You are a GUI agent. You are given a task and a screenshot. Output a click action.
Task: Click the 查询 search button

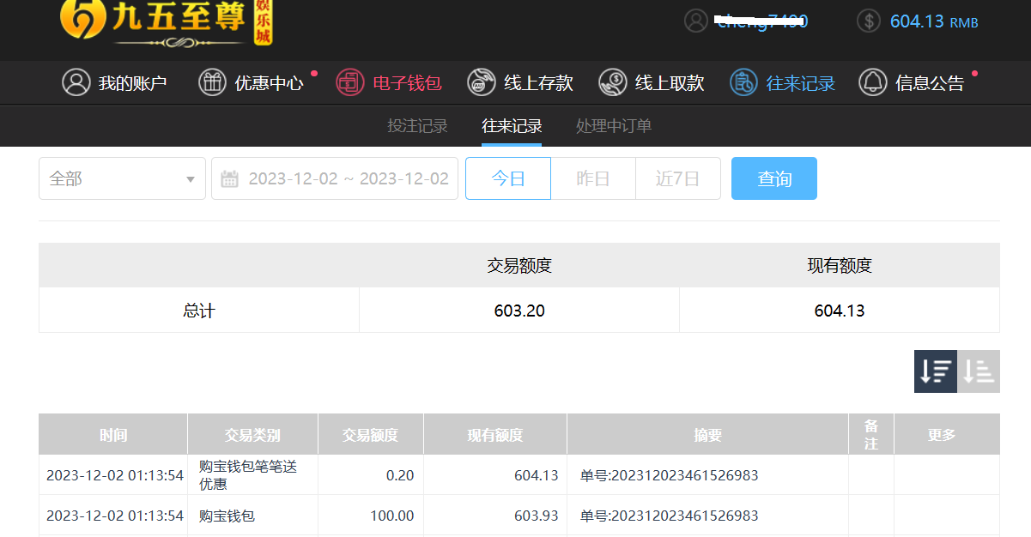click(x=774, y=178)
